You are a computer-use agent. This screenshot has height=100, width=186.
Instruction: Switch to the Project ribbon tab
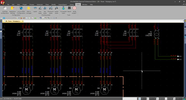coord(25,4)
